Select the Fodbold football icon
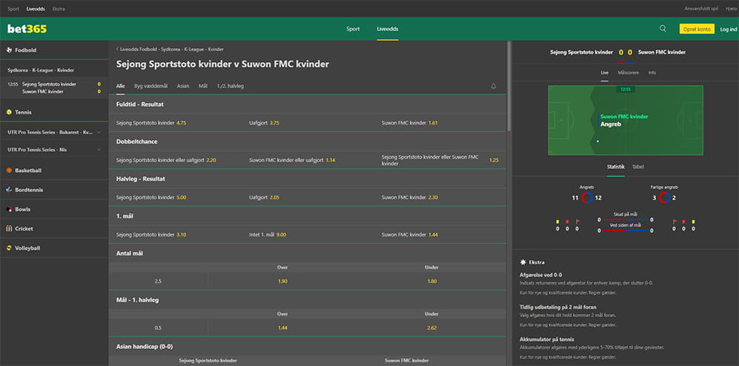Image resolution: width=739 pixels, height=366 pixels. pos(9,50)
